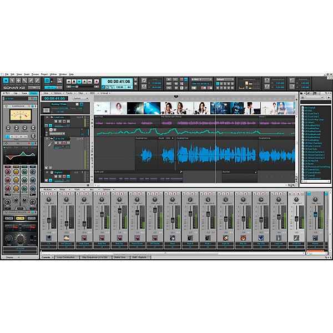Viewport: 333px width, 333px height.
Task: Open console Track dropdown
Action: pos(78,189)
